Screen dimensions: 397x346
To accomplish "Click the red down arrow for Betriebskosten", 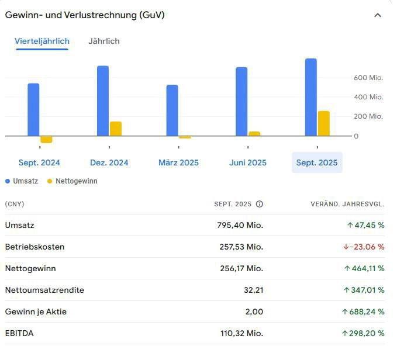I will tap(346, 247).
